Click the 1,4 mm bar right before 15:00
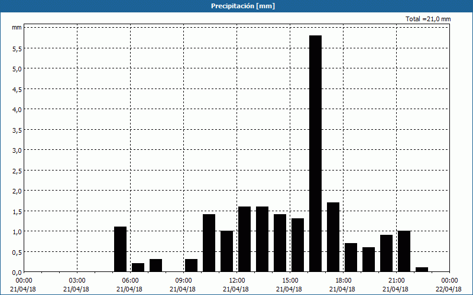This screenshot has height=295, width=473. 280,243
